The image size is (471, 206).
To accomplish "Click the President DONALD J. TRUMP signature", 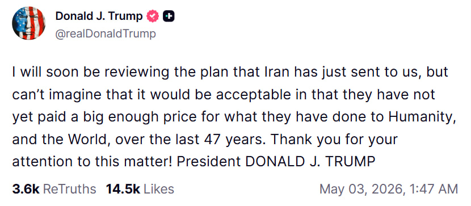I will coord(276,162).
